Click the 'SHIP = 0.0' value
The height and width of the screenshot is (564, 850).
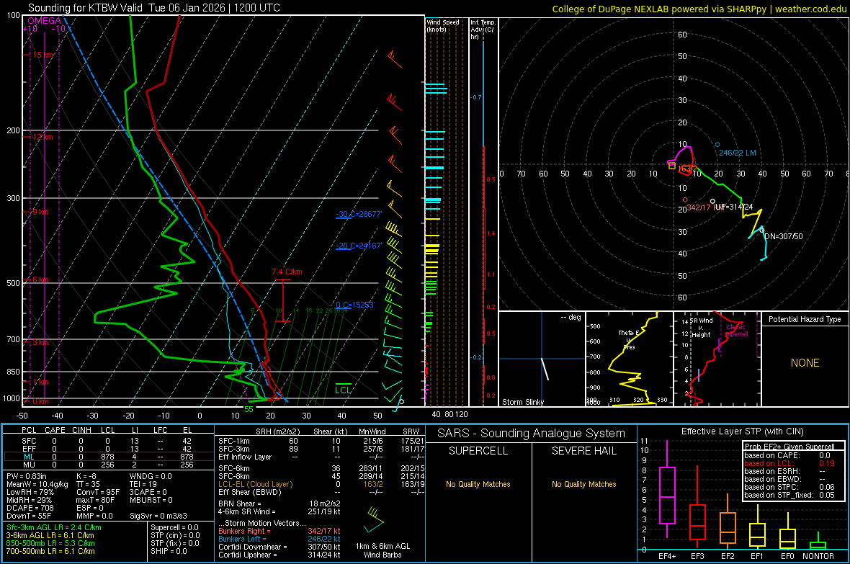169,551
